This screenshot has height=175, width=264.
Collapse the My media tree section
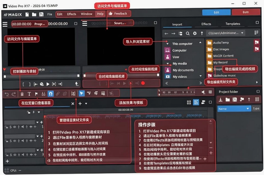[168, 64]
